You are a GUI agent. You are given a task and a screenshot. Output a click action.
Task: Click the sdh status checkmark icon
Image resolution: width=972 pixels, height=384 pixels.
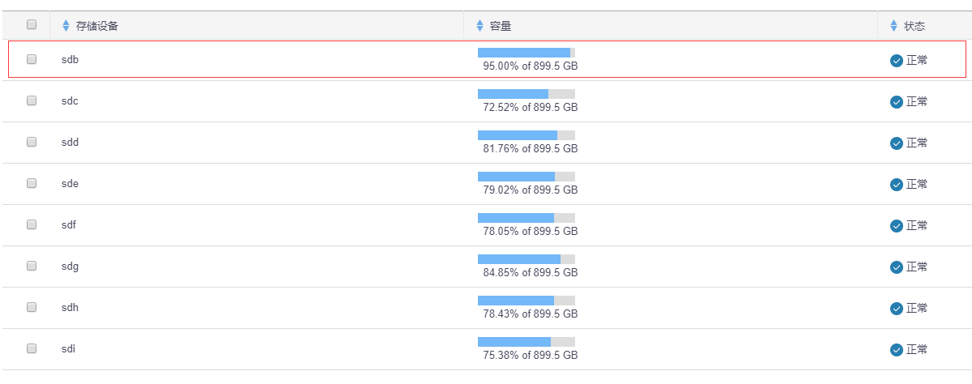coord(897,309)
